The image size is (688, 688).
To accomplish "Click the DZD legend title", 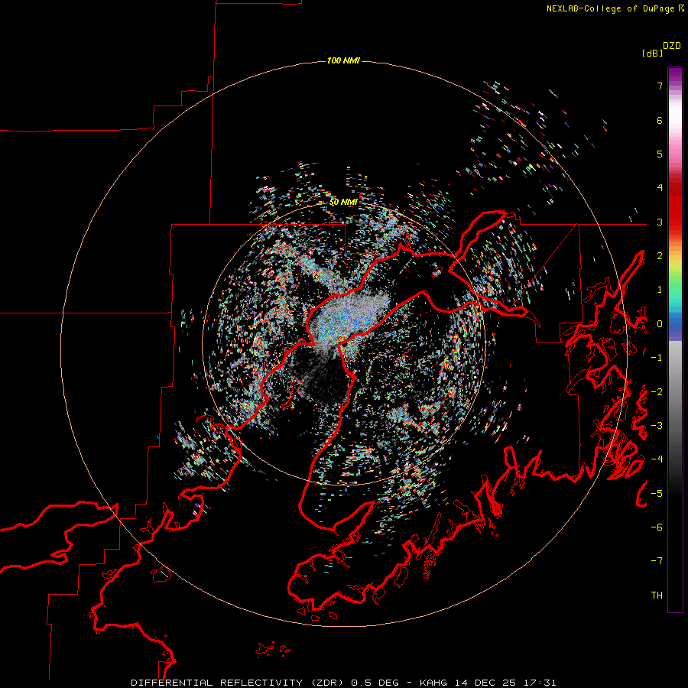I will click(672, 46).
